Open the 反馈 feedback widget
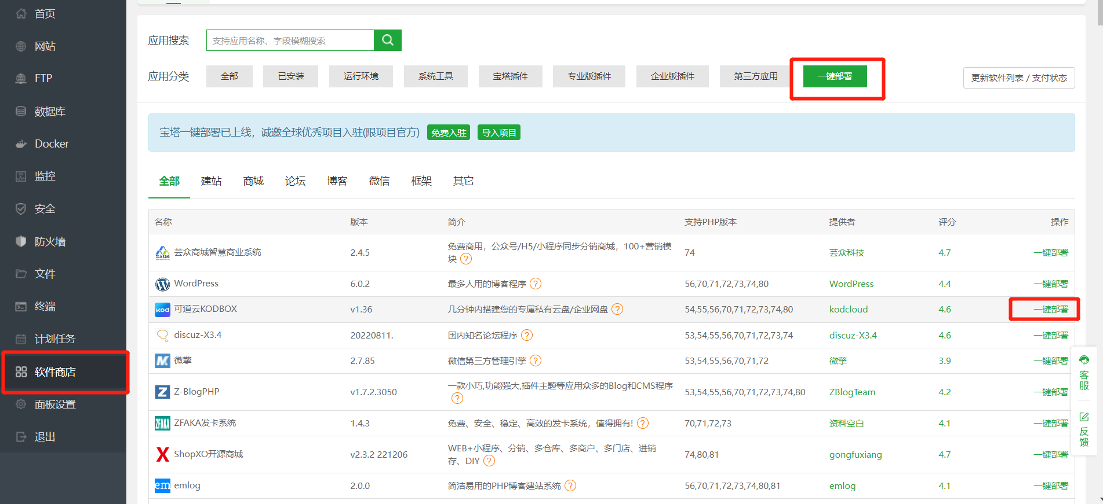The image size is (1103, 504). [1084, 429]
